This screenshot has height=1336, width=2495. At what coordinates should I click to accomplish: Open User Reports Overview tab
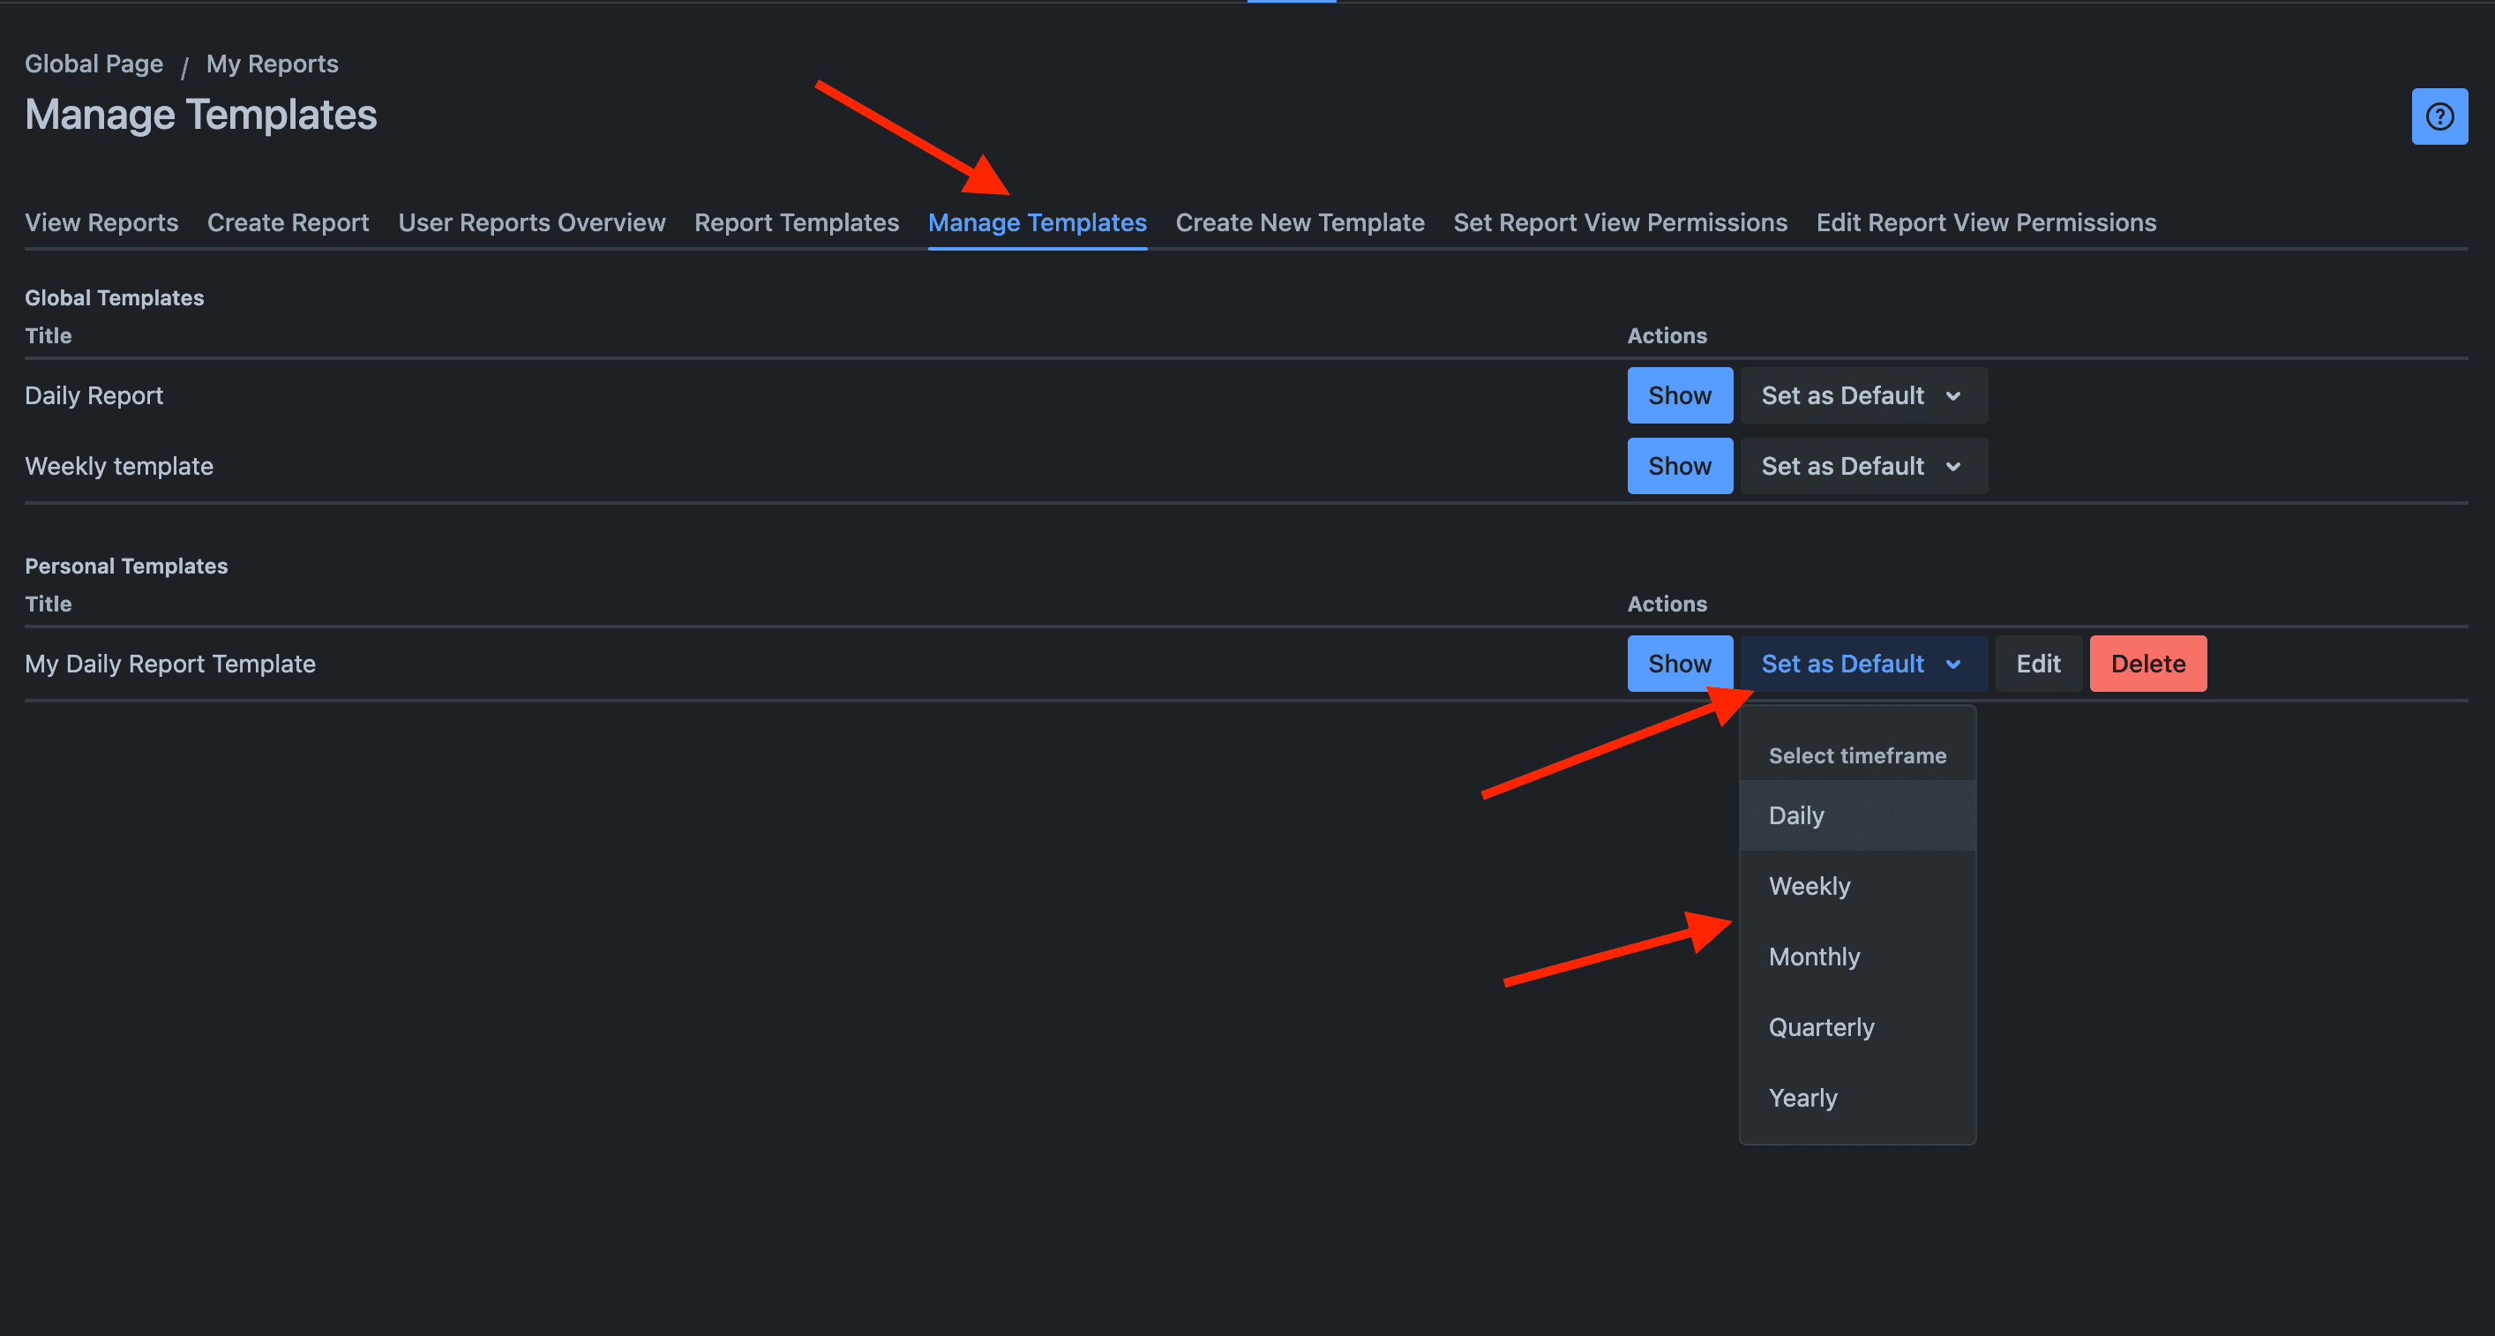coord(532,223)
